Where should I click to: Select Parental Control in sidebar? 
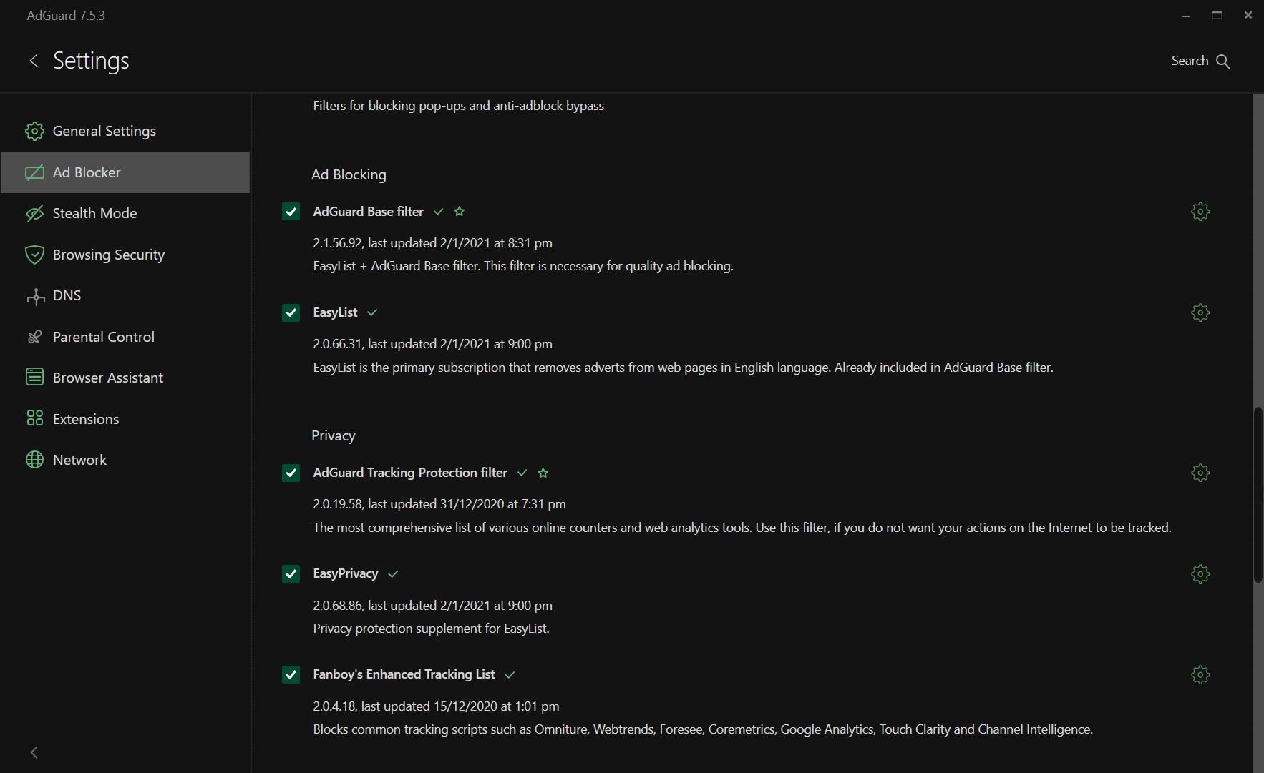(103, 337)
